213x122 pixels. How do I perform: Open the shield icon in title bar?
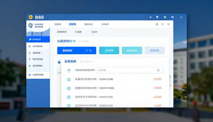157,17
